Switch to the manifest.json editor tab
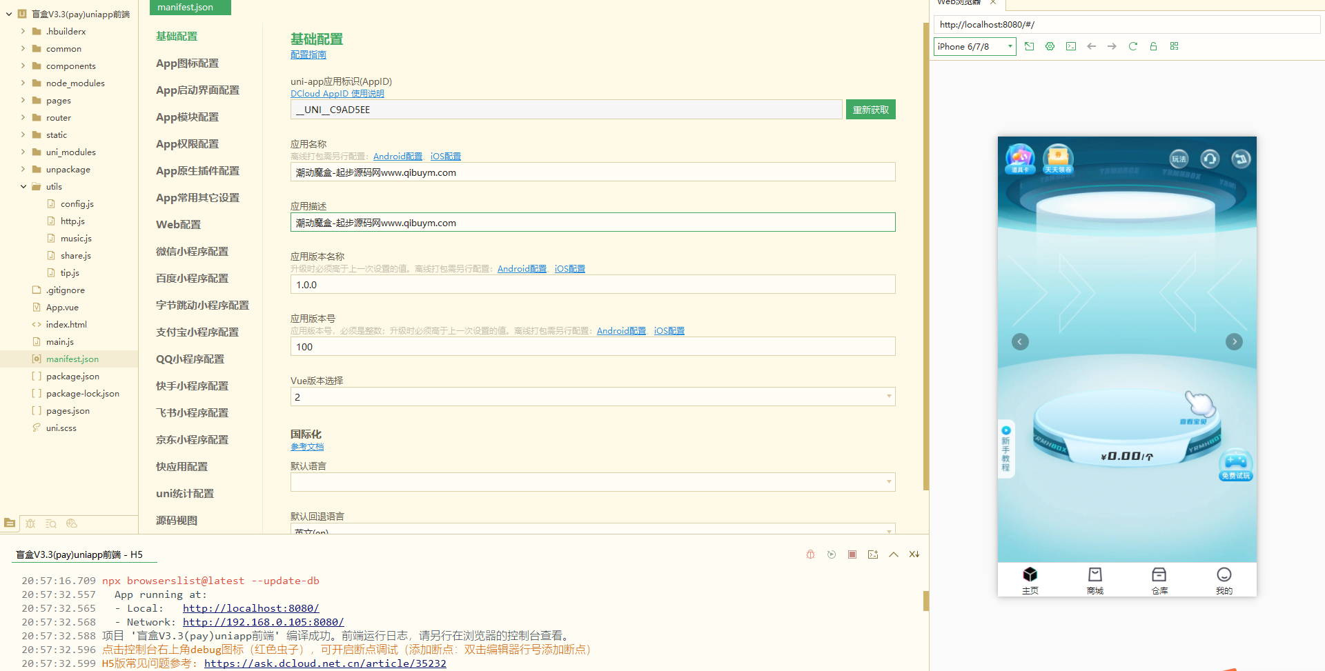 (x=190, y=8)
